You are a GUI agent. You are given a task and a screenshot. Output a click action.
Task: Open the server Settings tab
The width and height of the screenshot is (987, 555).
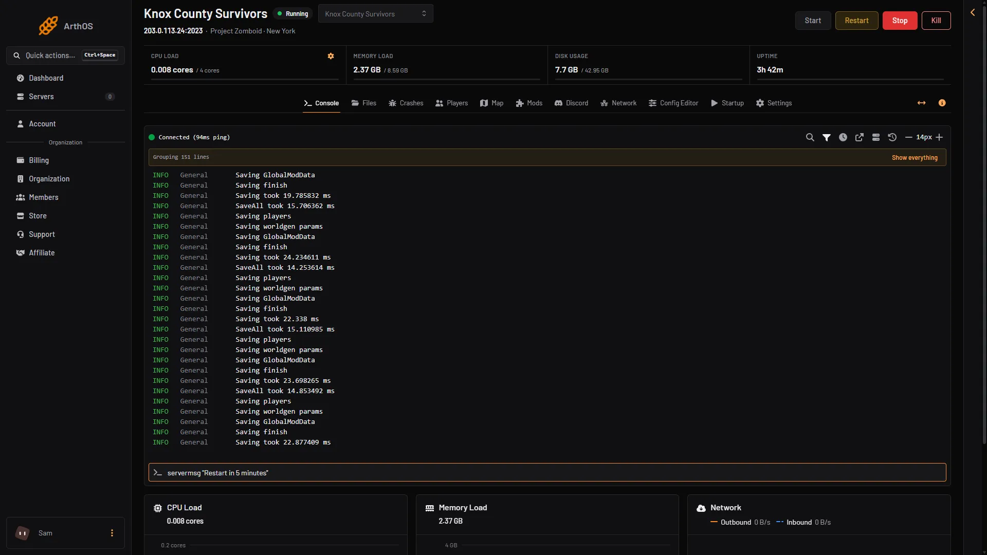[774, 103]
